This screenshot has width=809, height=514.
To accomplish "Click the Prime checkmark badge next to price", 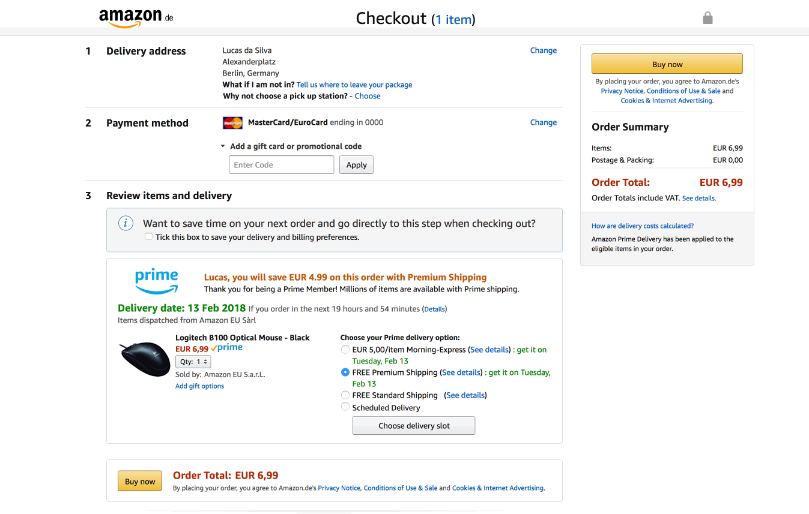I will (226, 348).
